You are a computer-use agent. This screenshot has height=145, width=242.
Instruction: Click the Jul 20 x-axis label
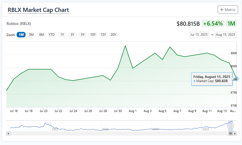[x=44, y=111]
